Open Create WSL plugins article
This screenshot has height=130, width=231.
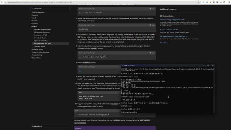point(39,47)
